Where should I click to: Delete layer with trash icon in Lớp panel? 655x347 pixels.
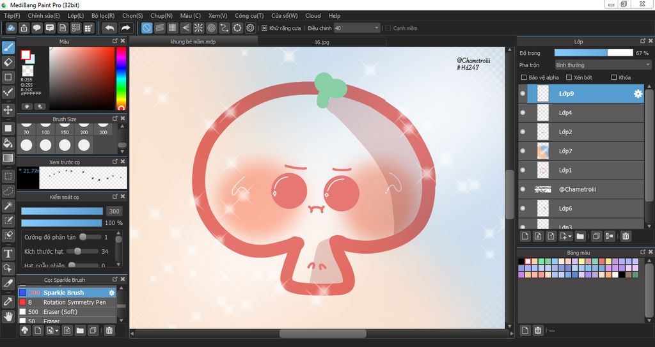point(626,236)
